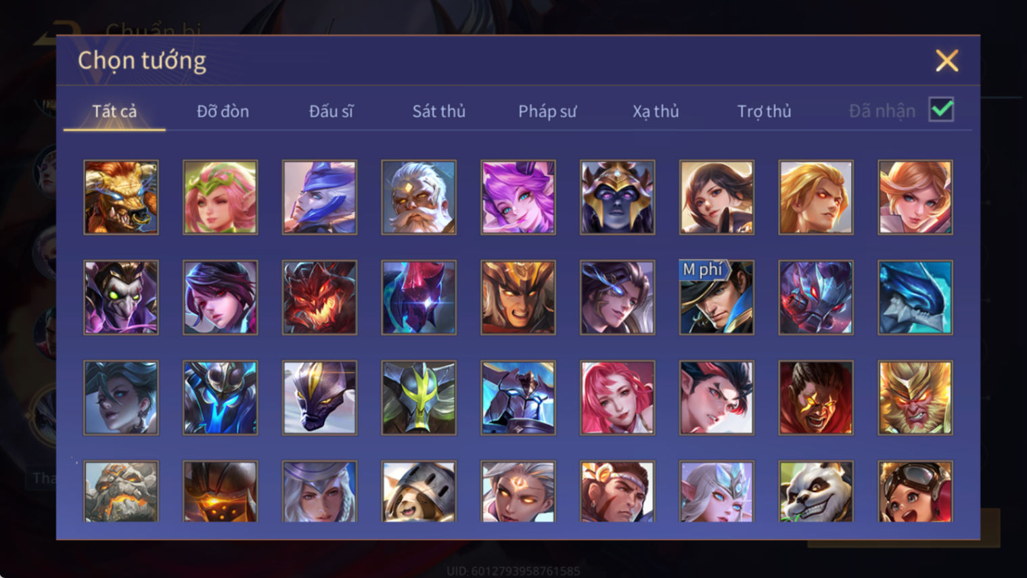1027x578 pixels.
Task: Select the Tất cả tab
Action: pos(114,111)
